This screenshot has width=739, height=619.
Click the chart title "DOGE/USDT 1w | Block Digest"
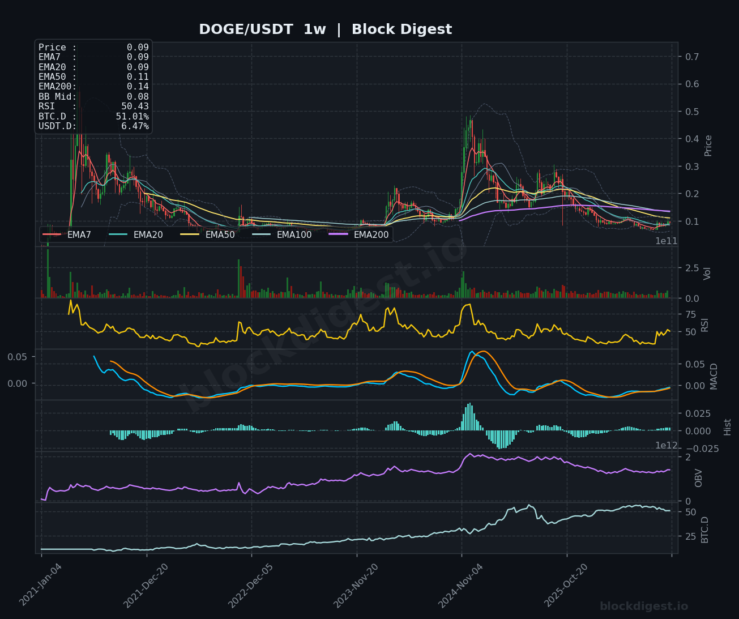(326, 29)
